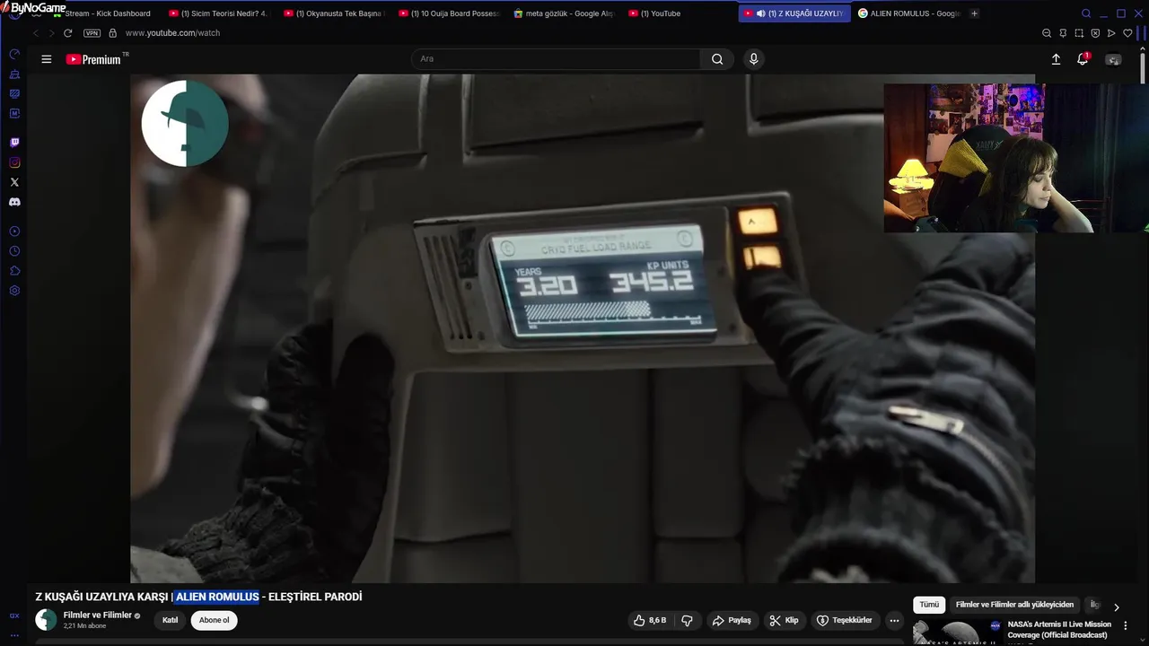
Task: Switch to ALIEN ROMULUS Google tab
Action: point(908,13)
